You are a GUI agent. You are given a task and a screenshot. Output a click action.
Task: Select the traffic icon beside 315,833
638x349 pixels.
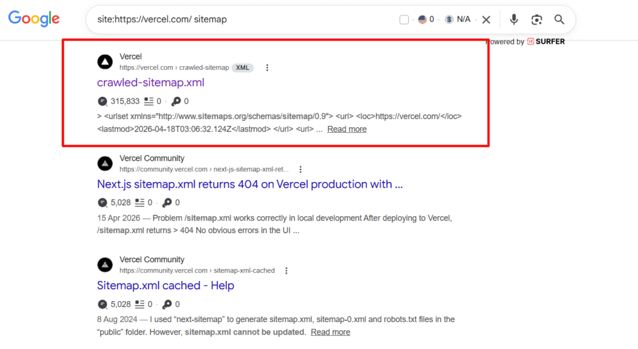[x=103, y=102]
